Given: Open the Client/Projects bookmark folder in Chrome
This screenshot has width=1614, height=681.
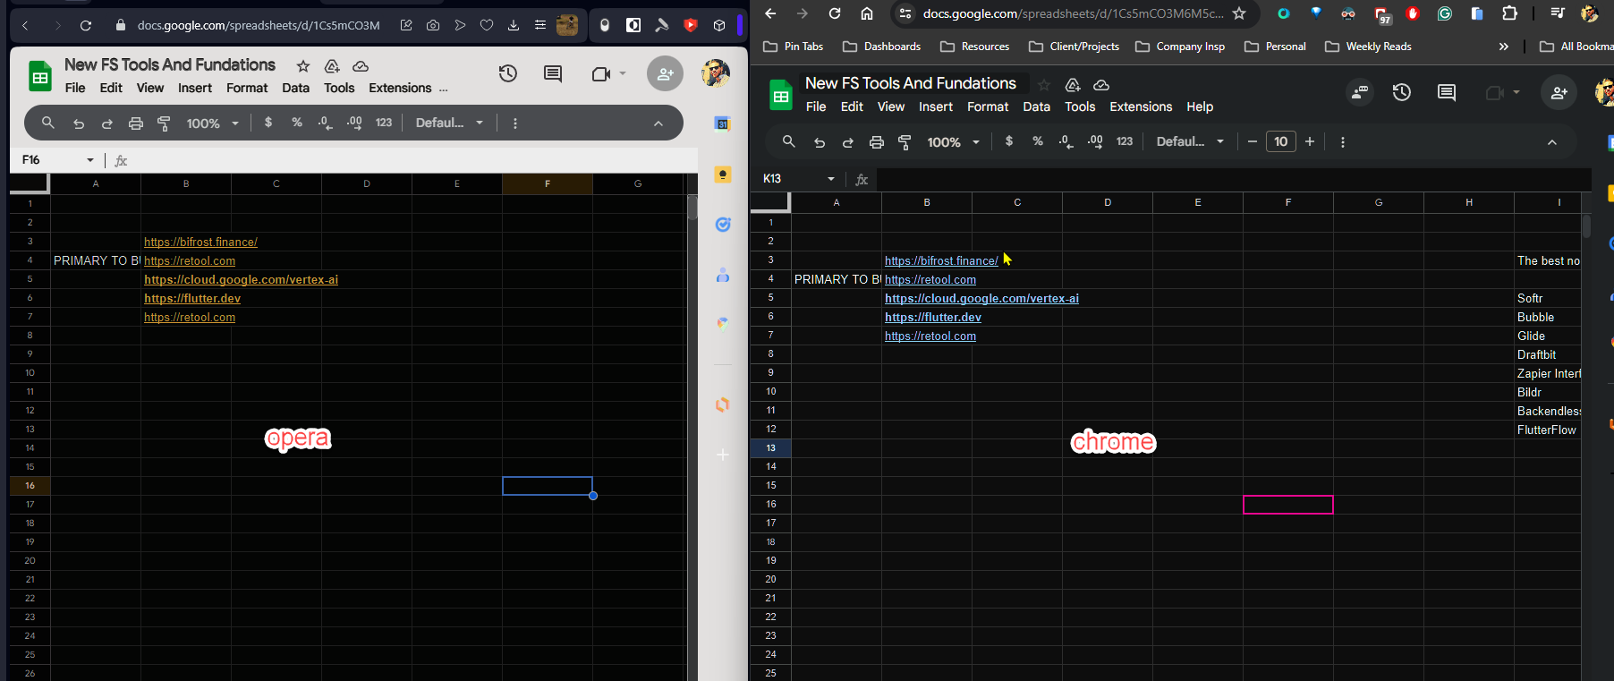Looking at the screenshot, I should pyautogui.click(x=1074, y=47).
